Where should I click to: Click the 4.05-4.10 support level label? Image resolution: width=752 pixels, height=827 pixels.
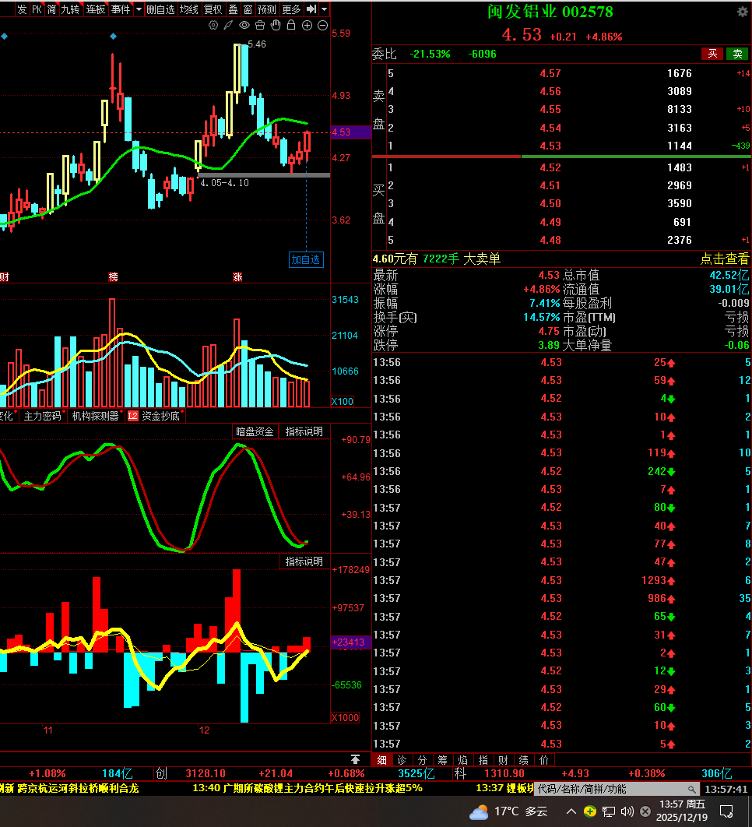coord(225,182)
